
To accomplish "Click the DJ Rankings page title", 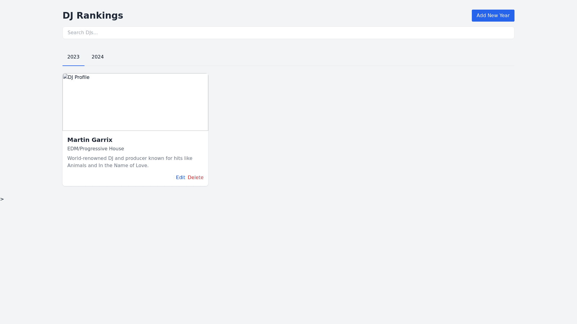I will click(x=93, y=16).
